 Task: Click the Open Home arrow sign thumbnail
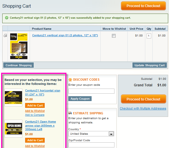click(14, 128)
